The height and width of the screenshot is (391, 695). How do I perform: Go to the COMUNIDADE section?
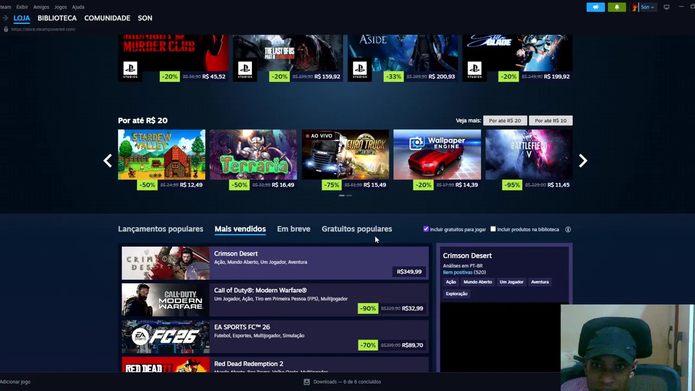pyautogui.click(x=107, y=18)
